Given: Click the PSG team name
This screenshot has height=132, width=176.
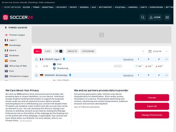Looking at the screenshot, I should pos(59,64).
